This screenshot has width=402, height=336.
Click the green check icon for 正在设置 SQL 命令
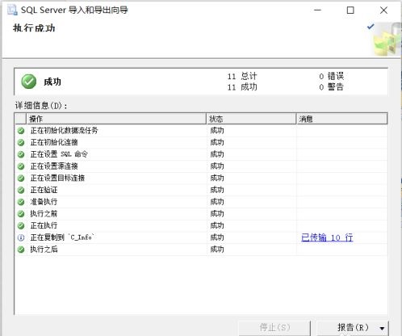pyautogui.click(x=21, y=154)
